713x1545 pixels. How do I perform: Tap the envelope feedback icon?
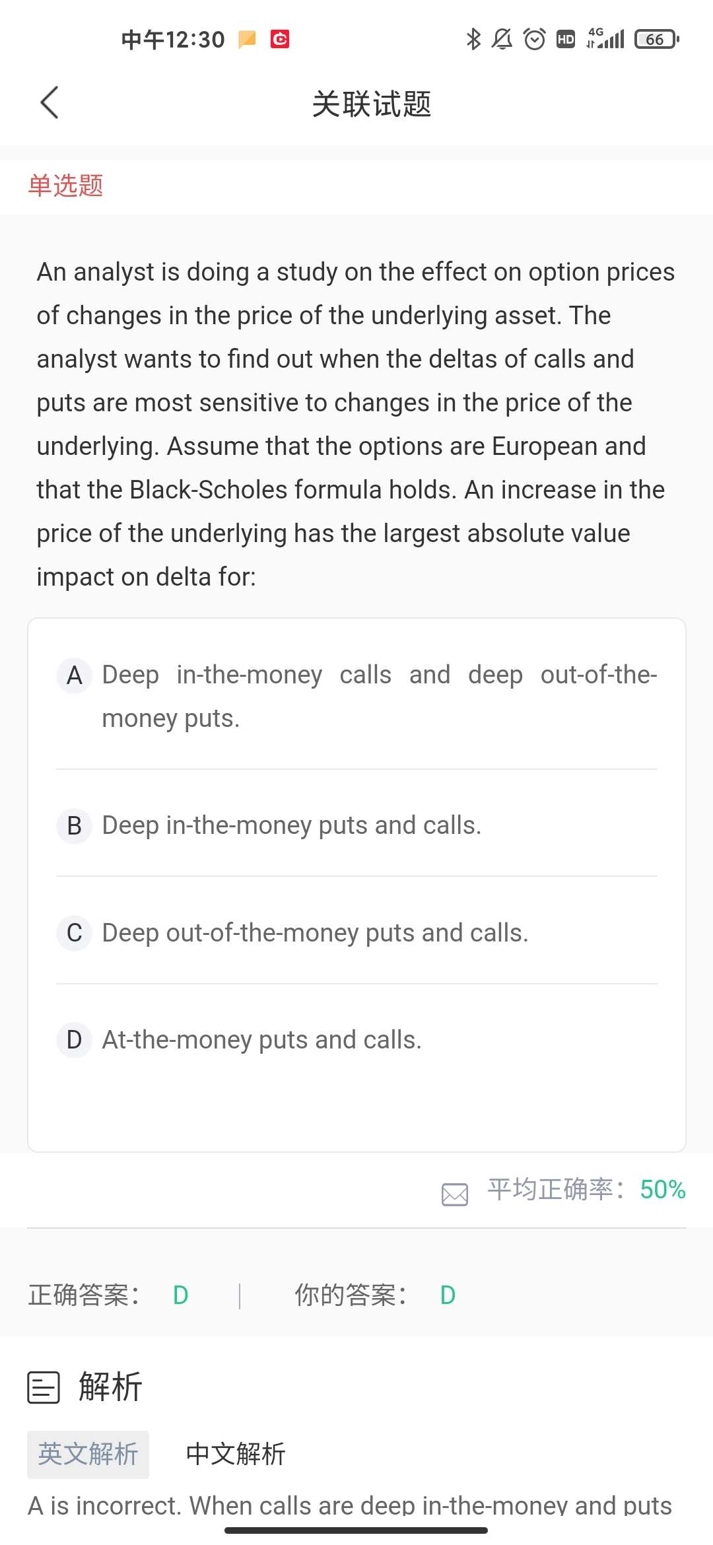[455, 1194]
